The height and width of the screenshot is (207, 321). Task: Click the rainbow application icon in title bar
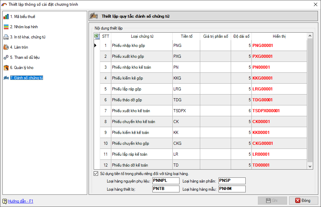(4, 4)
